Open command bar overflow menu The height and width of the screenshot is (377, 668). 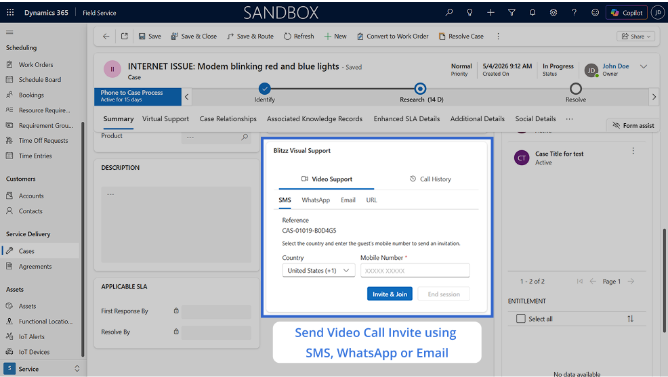498,36
